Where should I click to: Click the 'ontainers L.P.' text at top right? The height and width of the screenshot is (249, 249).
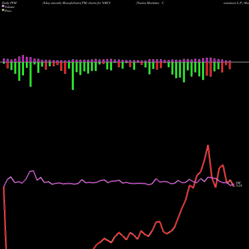pyautogui.click(x=233, y=3)
